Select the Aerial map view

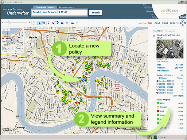pyautogui.click(x=157, y=23)
